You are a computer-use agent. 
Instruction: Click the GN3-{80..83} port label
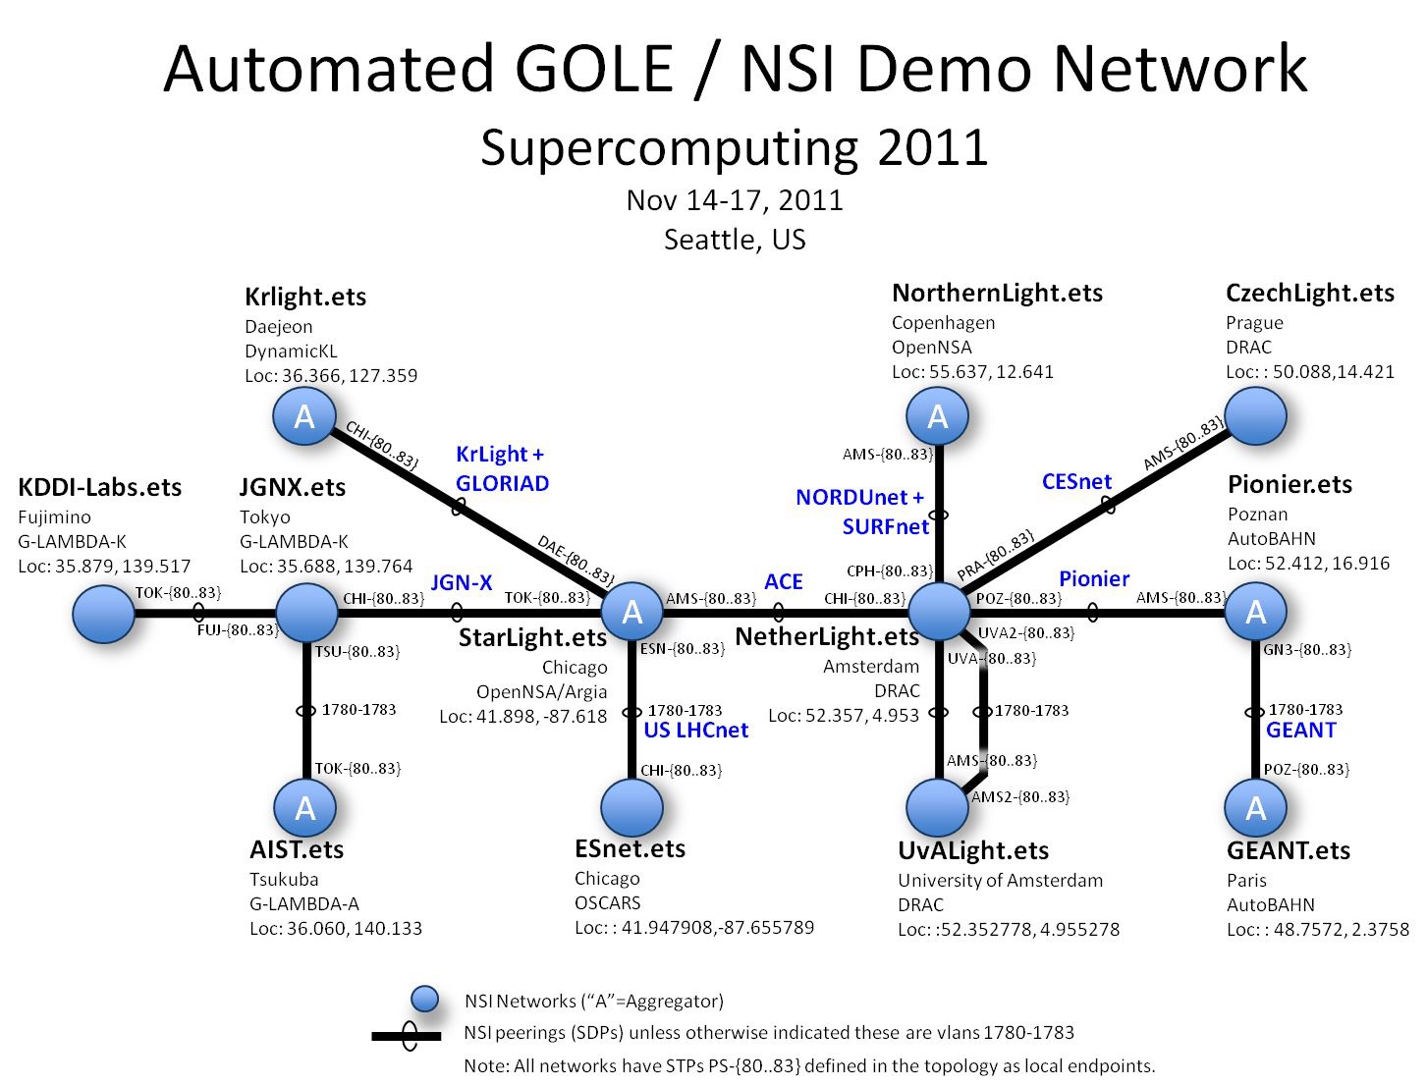point(1307,649)
